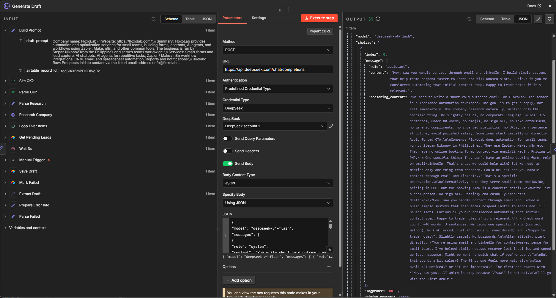
Task: Click the Site OK? signpost icon
Action: tap(13, 81)
